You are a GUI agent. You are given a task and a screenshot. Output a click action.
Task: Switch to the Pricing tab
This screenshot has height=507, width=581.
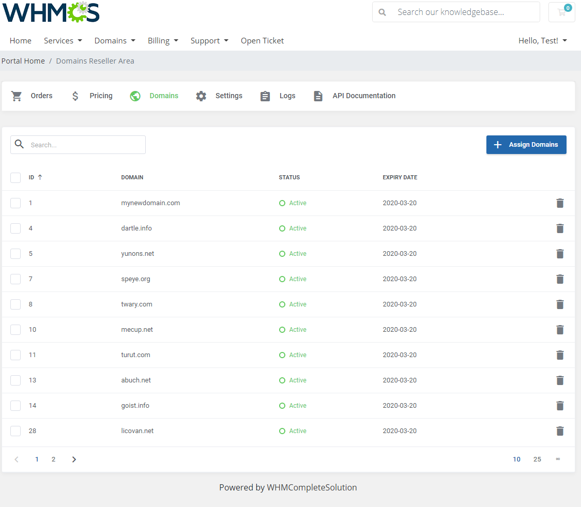pyautogui.click(x=92, y=96)
